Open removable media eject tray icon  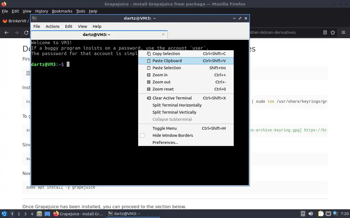point(303,214)
